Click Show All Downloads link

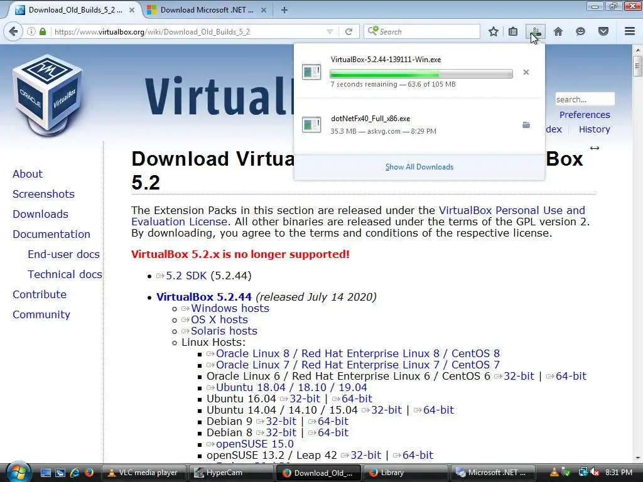point(419,167)
